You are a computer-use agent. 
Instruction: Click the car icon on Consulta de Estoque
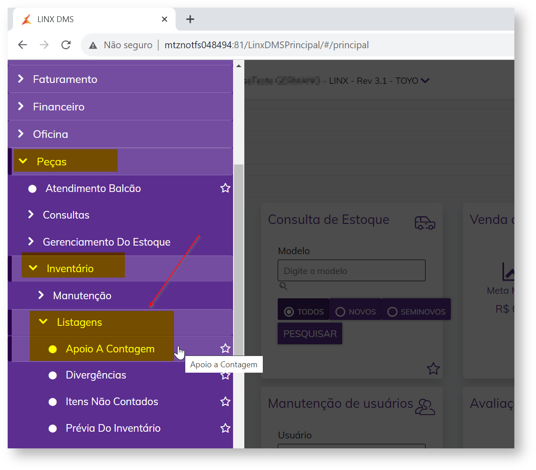pos(425,223)
